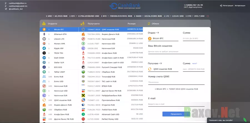Image resolution: width=250 pixels, height=123 pixels.
Task: Select Альфа-Банк cash-in USD row
Action: tap(111, 62)
